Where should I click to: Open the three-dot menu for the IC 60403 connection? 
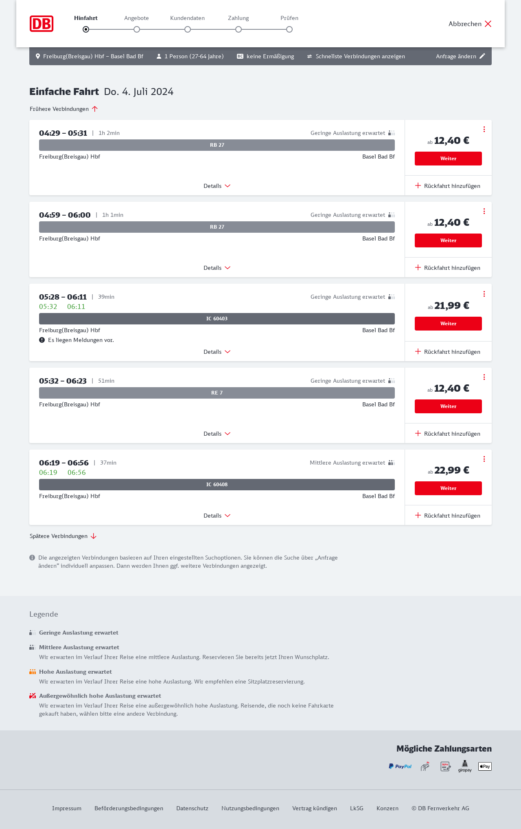pos(484,294)
